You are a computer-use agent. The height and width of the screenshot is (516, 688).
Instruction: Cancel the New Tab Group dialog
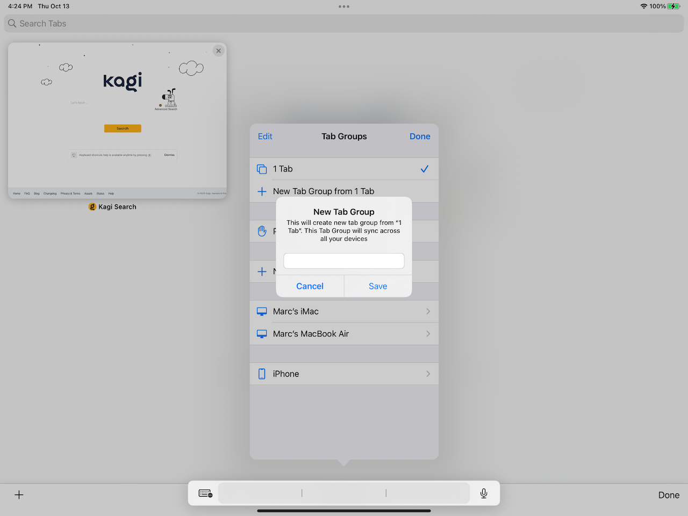(x=310, y=286)
